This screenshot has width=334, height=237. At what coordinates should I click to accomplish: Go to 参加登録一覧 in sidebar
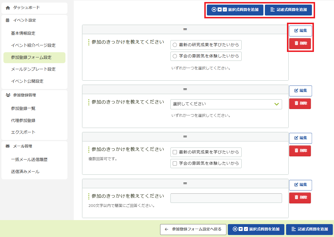pyautogui.click(x=23, y=108)
